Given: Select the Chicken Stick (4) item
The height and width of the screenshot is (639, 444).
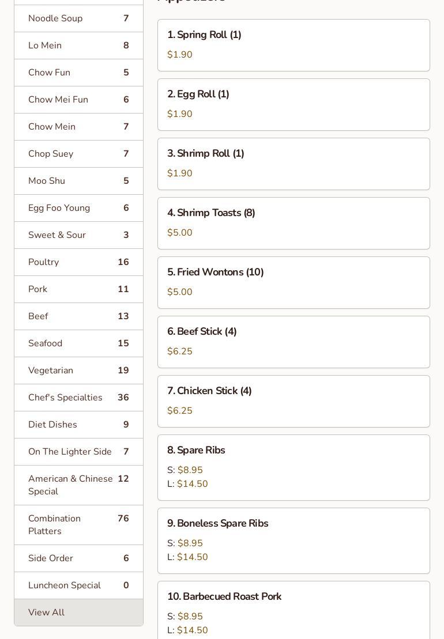Looking at the screenshot, I should (x=294, y=401).
